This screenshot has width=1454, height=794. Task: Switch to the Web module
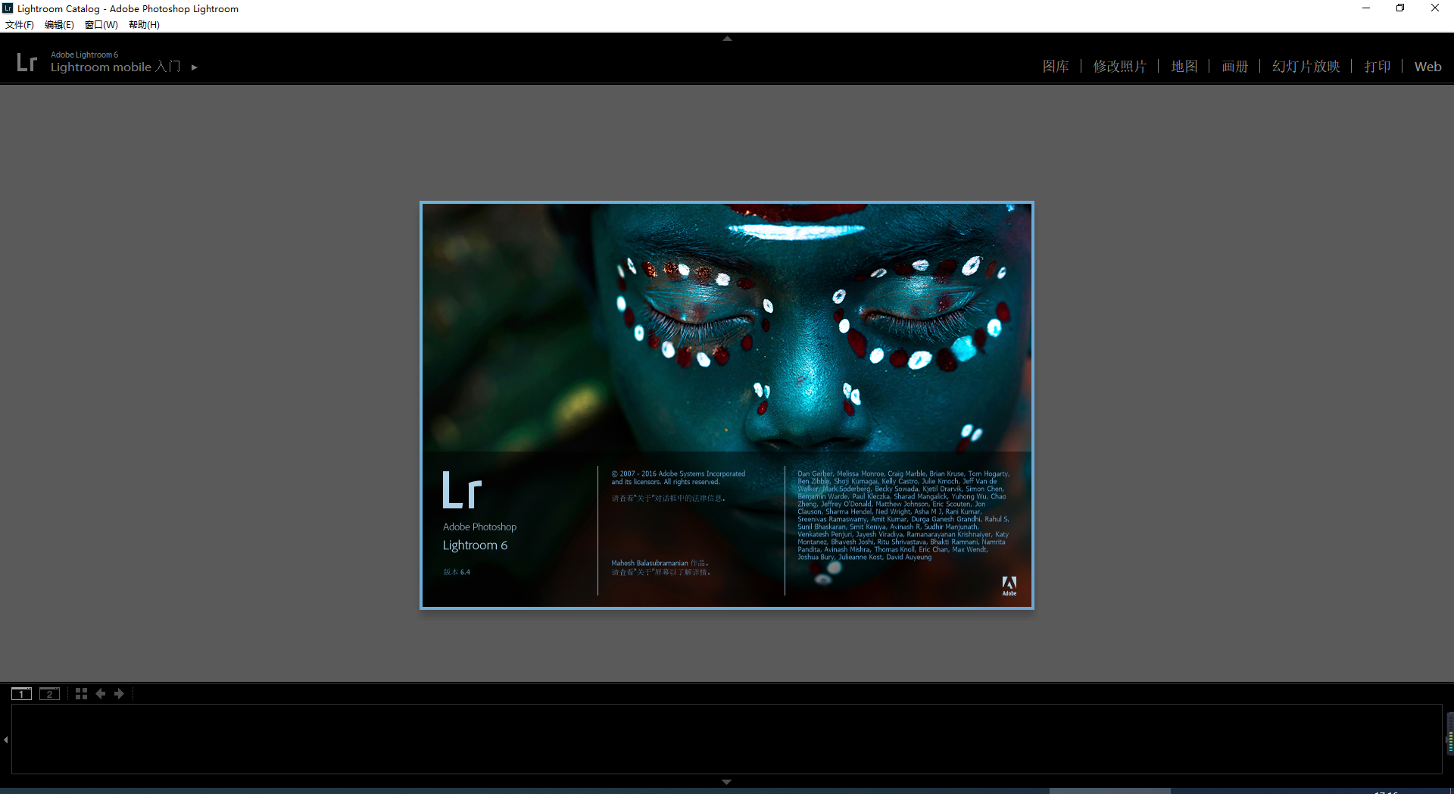(x=1427, y=67)
